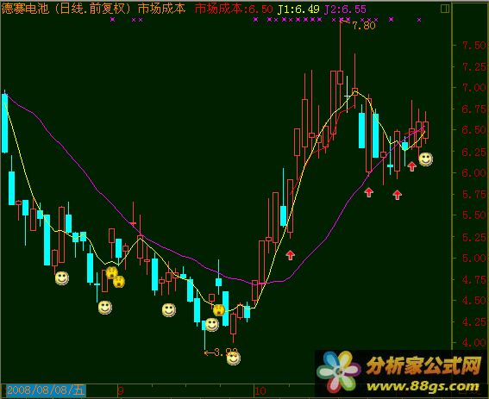Select the tall cyan first candlestick on 2008/08/08
Viewport: 489px width, 399px height.
pyautogui.click(x=4, y=122)
